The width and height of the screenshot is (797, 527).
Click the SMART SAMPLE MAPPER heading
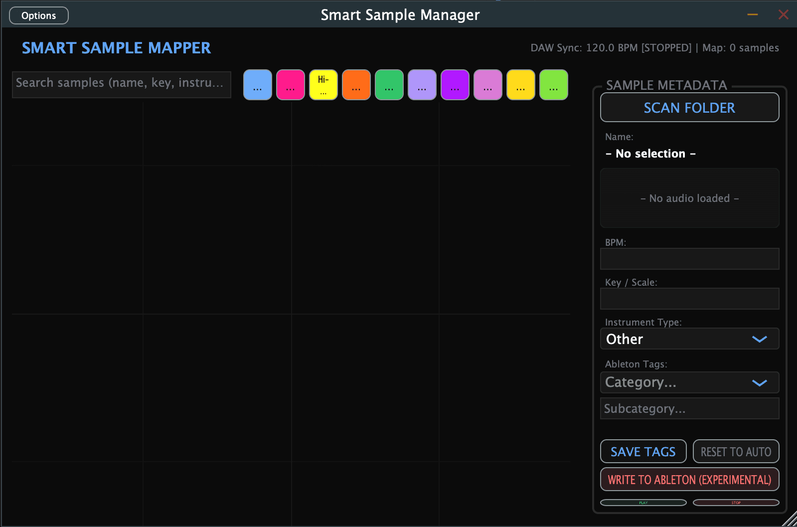pos(116,48)
